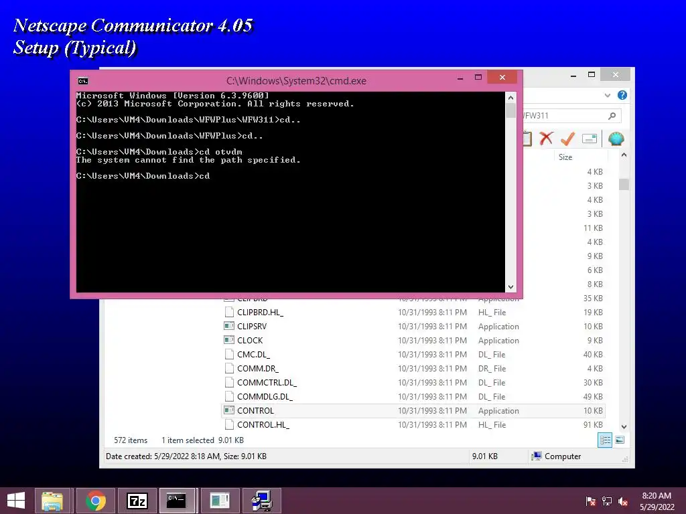Open Explorer help with the blue question mark

click(622, 95)
